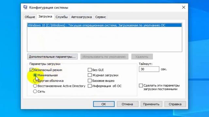Uncheck the Безопасный режим checkbox

click(31, 70)
